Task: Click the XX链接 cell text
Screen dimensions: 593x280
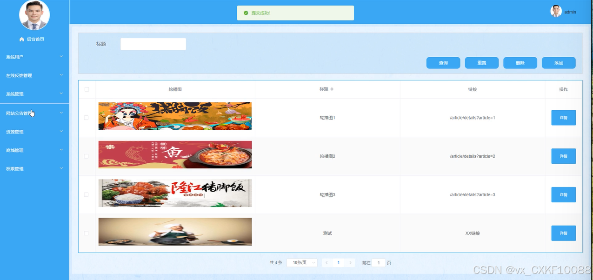Action: [x=473, y=233]
